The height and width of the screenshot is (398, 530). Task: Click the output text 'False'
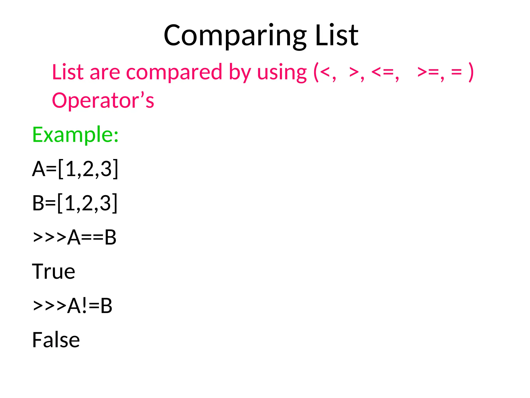pyautogui.click(x=56, y=340)
